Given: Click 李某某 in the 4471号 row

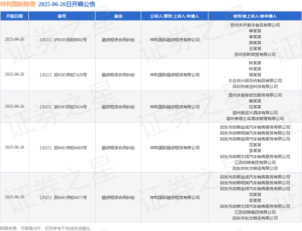Looking at the screenshot, I should [x=255, y=200].
